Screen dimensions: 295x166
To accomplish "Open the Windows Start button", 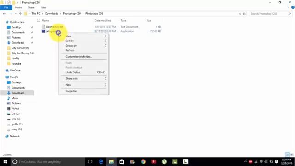I will (5, 162).
